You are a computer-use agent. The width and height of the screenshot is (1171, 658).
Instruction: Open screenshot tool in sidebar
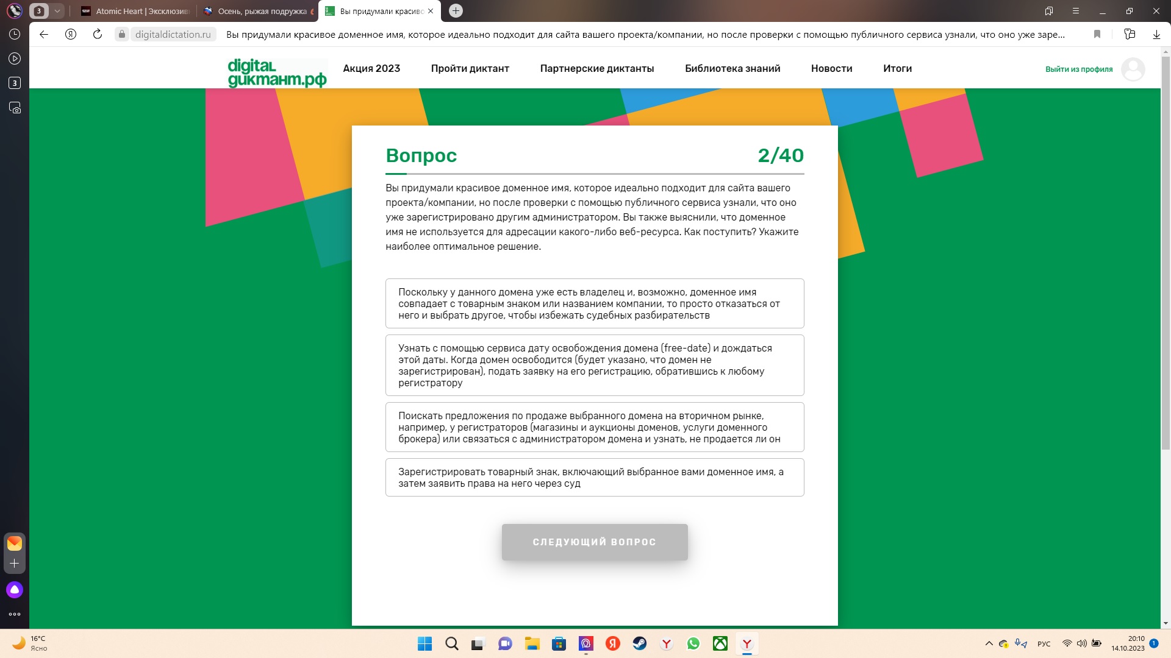15,108
